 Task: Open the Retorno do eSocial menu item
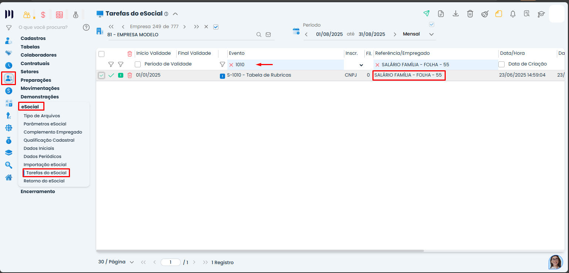pyautogui.click(x=44, y=181)
